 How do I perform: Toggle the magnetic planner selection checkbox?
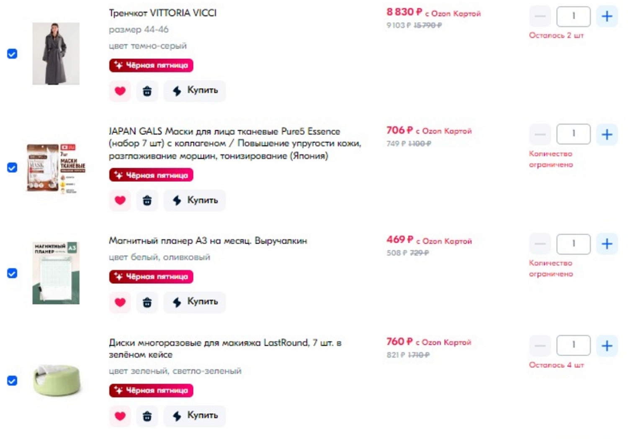(x=12, y=273)
